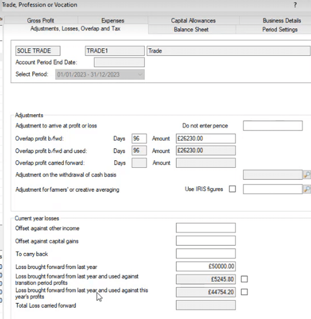Click the To carry back field

pos(206,253)
